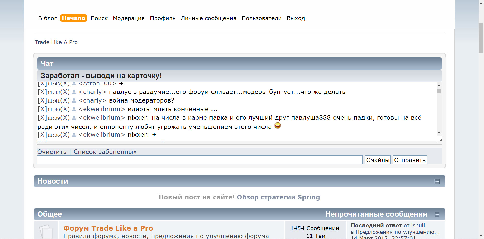Click the Чат panel header
Image resolution: width=484 pixels, height=239 pixels.
pos(239,63)
